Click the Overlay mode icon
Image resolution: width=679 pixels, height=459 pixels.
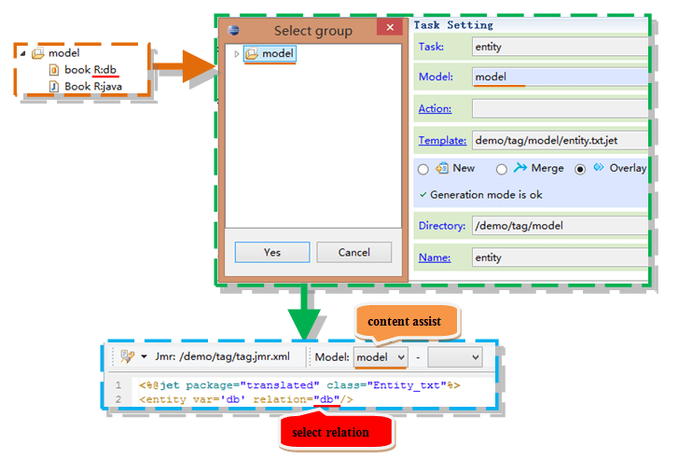coord(599,167)
